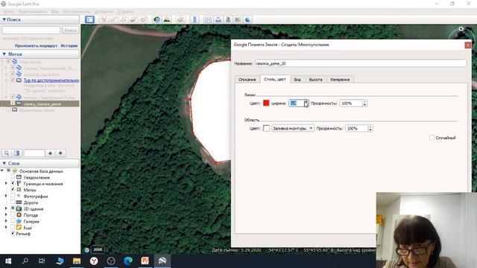Click the blue Earth globe toolbar icon

[x=247, y=20]
